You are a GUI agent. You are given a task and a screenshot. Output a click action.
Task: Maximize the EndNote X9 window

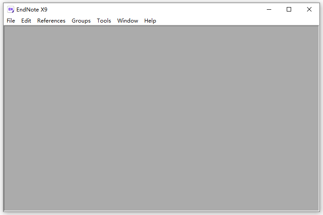[x=289, y=9]
